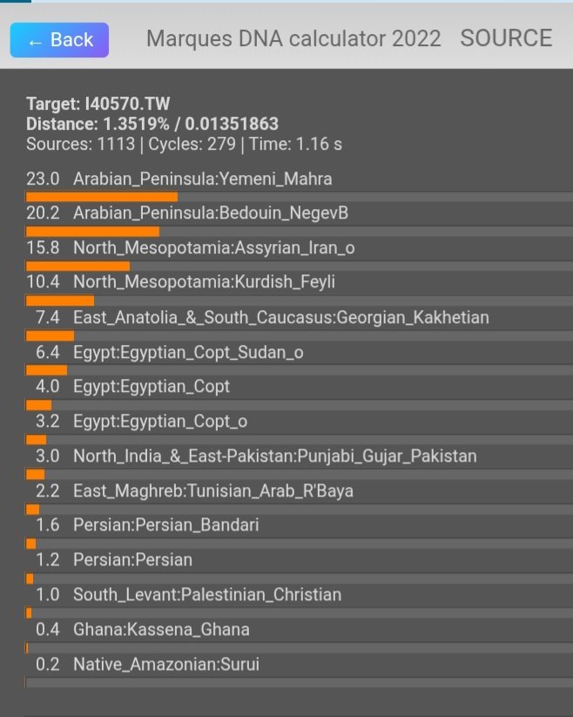Open the SOURCE tab
Viewport: 573px width, 717px height.
[x=506, y=38]
